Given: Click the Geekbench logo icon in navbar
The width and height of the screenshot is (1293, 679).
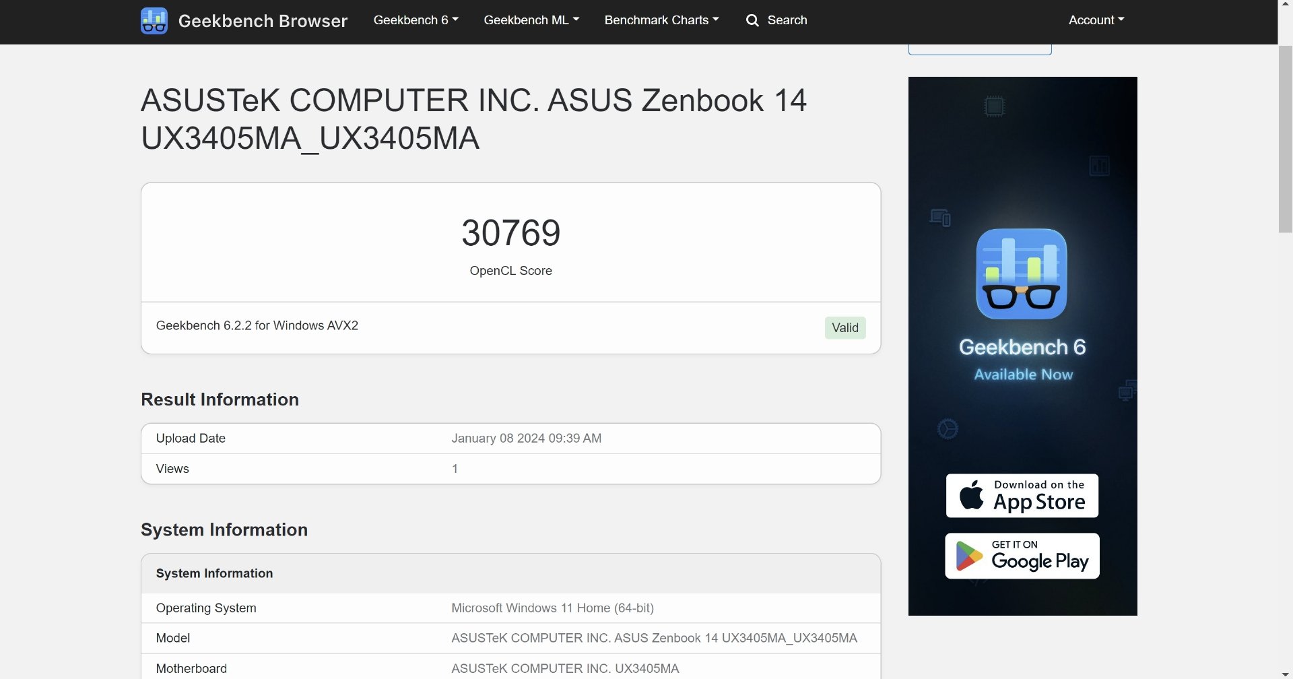Looking at the screenshot, I should point(154,21).
